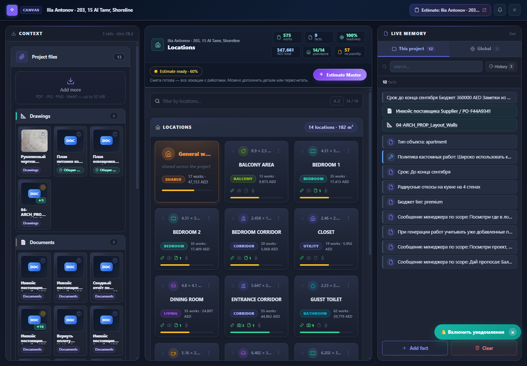527x366 pixels.
Task: Open measurements ruler icon on Balcony Area card
Action: click(x=232, y=191)
